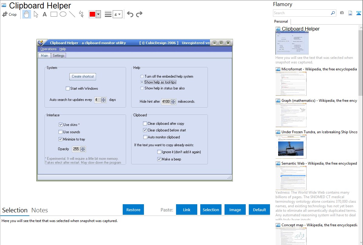
Task: Click the Clipboard Helper window title bar icon
Action: (41, 43)
